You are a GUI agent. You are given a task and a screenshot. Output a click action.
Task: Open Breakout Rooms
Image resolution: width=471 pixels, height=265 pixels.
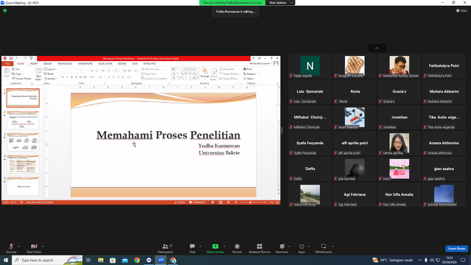tap(260, 248)
